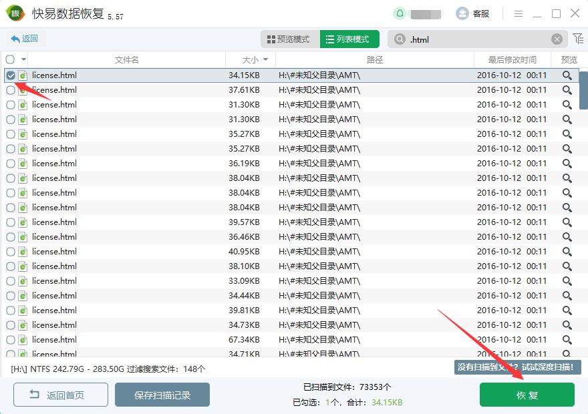Preview the 39.57KB license.html file
Image resolution: width=588 pixels, height=414 pixels.
[567, 222]
